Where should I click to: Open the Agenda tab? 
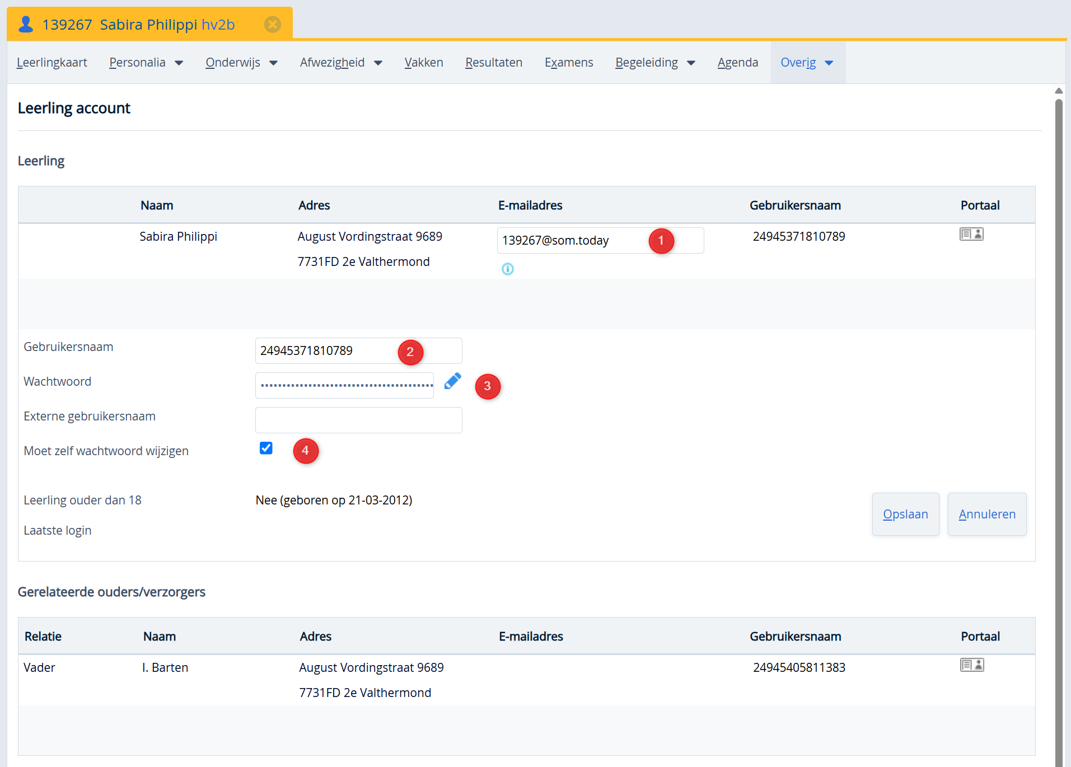[x=737, y=63]
